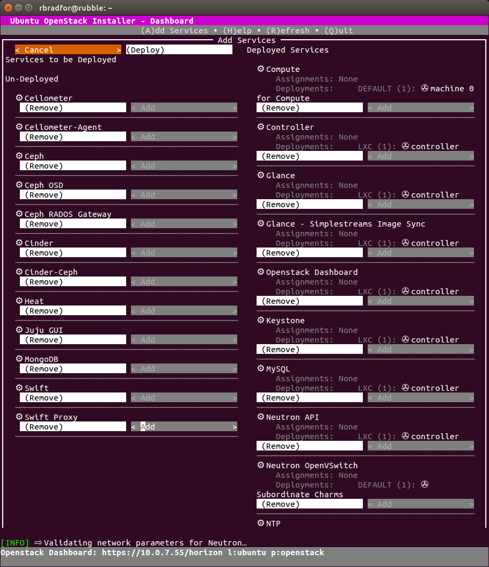Click the gear icon next to Neutron API

260,417
